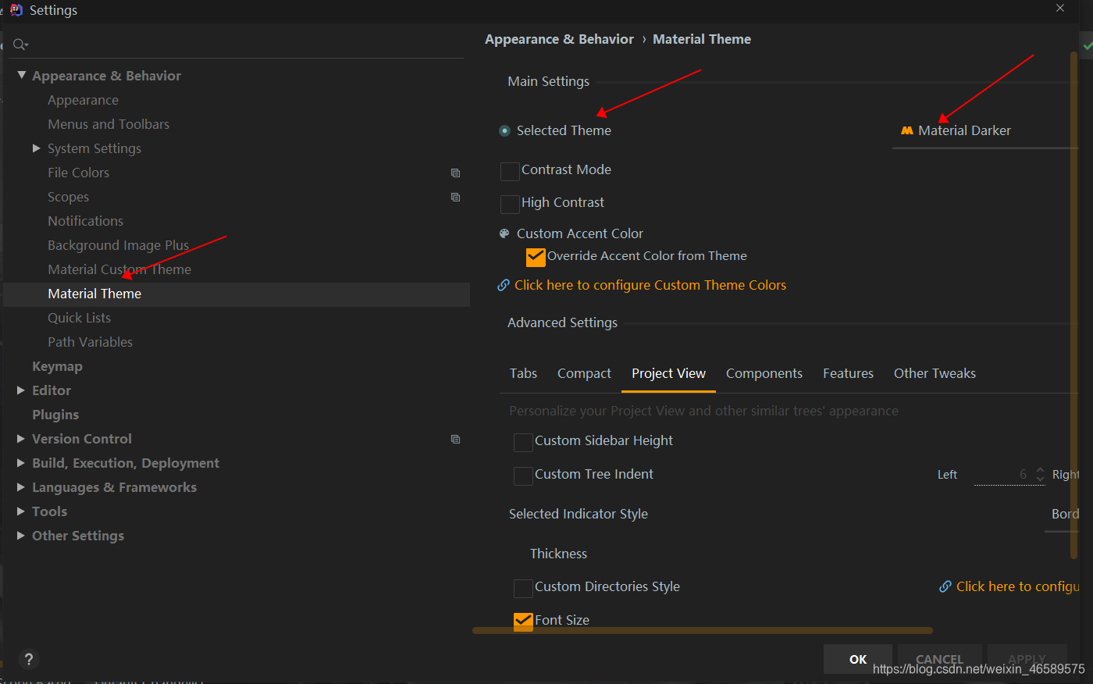Expand the Other Settings section

click(21, 536)
